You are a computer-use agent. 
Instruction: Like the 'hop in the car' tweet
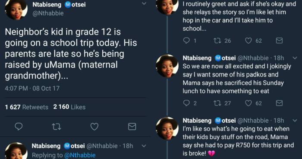[x=248, y=41]
